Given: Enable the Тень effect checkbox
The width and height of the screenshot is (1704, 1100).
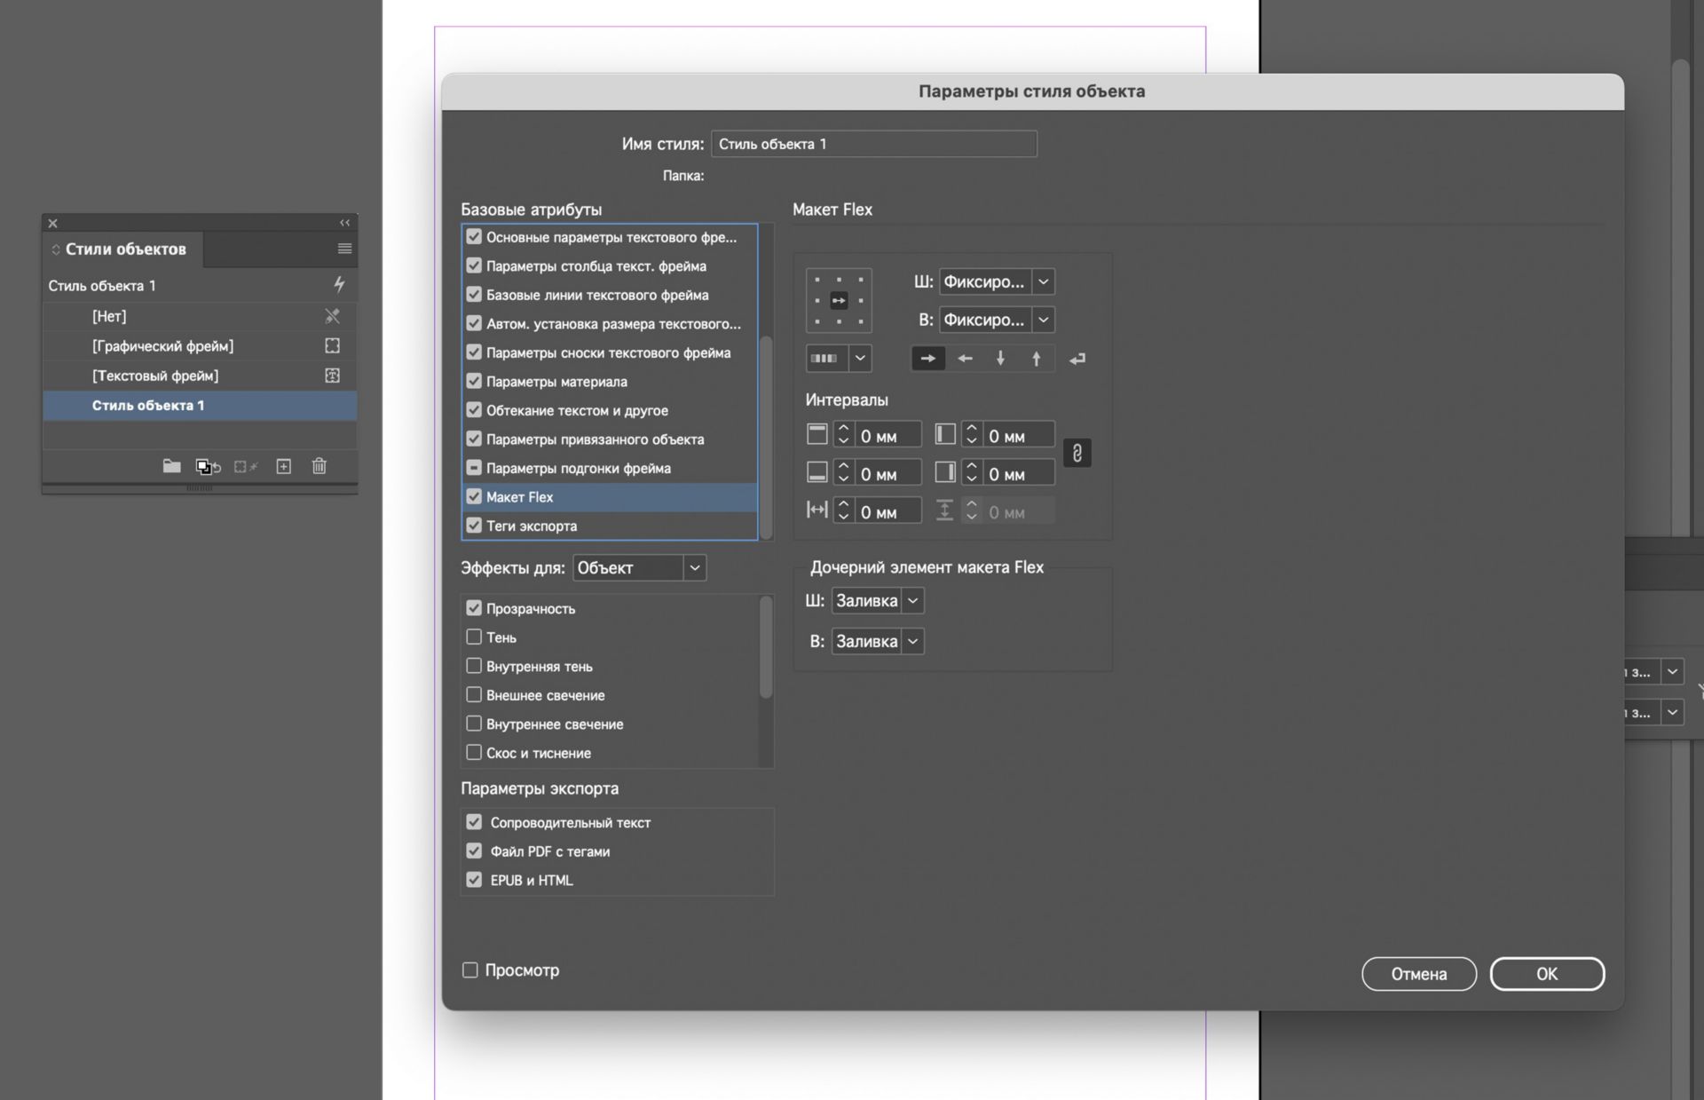Looking at the screenshot, I should 474,637.
